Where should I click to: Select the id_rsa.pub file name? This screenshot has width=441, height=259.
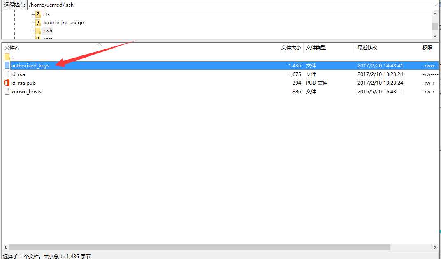point(23,83)
